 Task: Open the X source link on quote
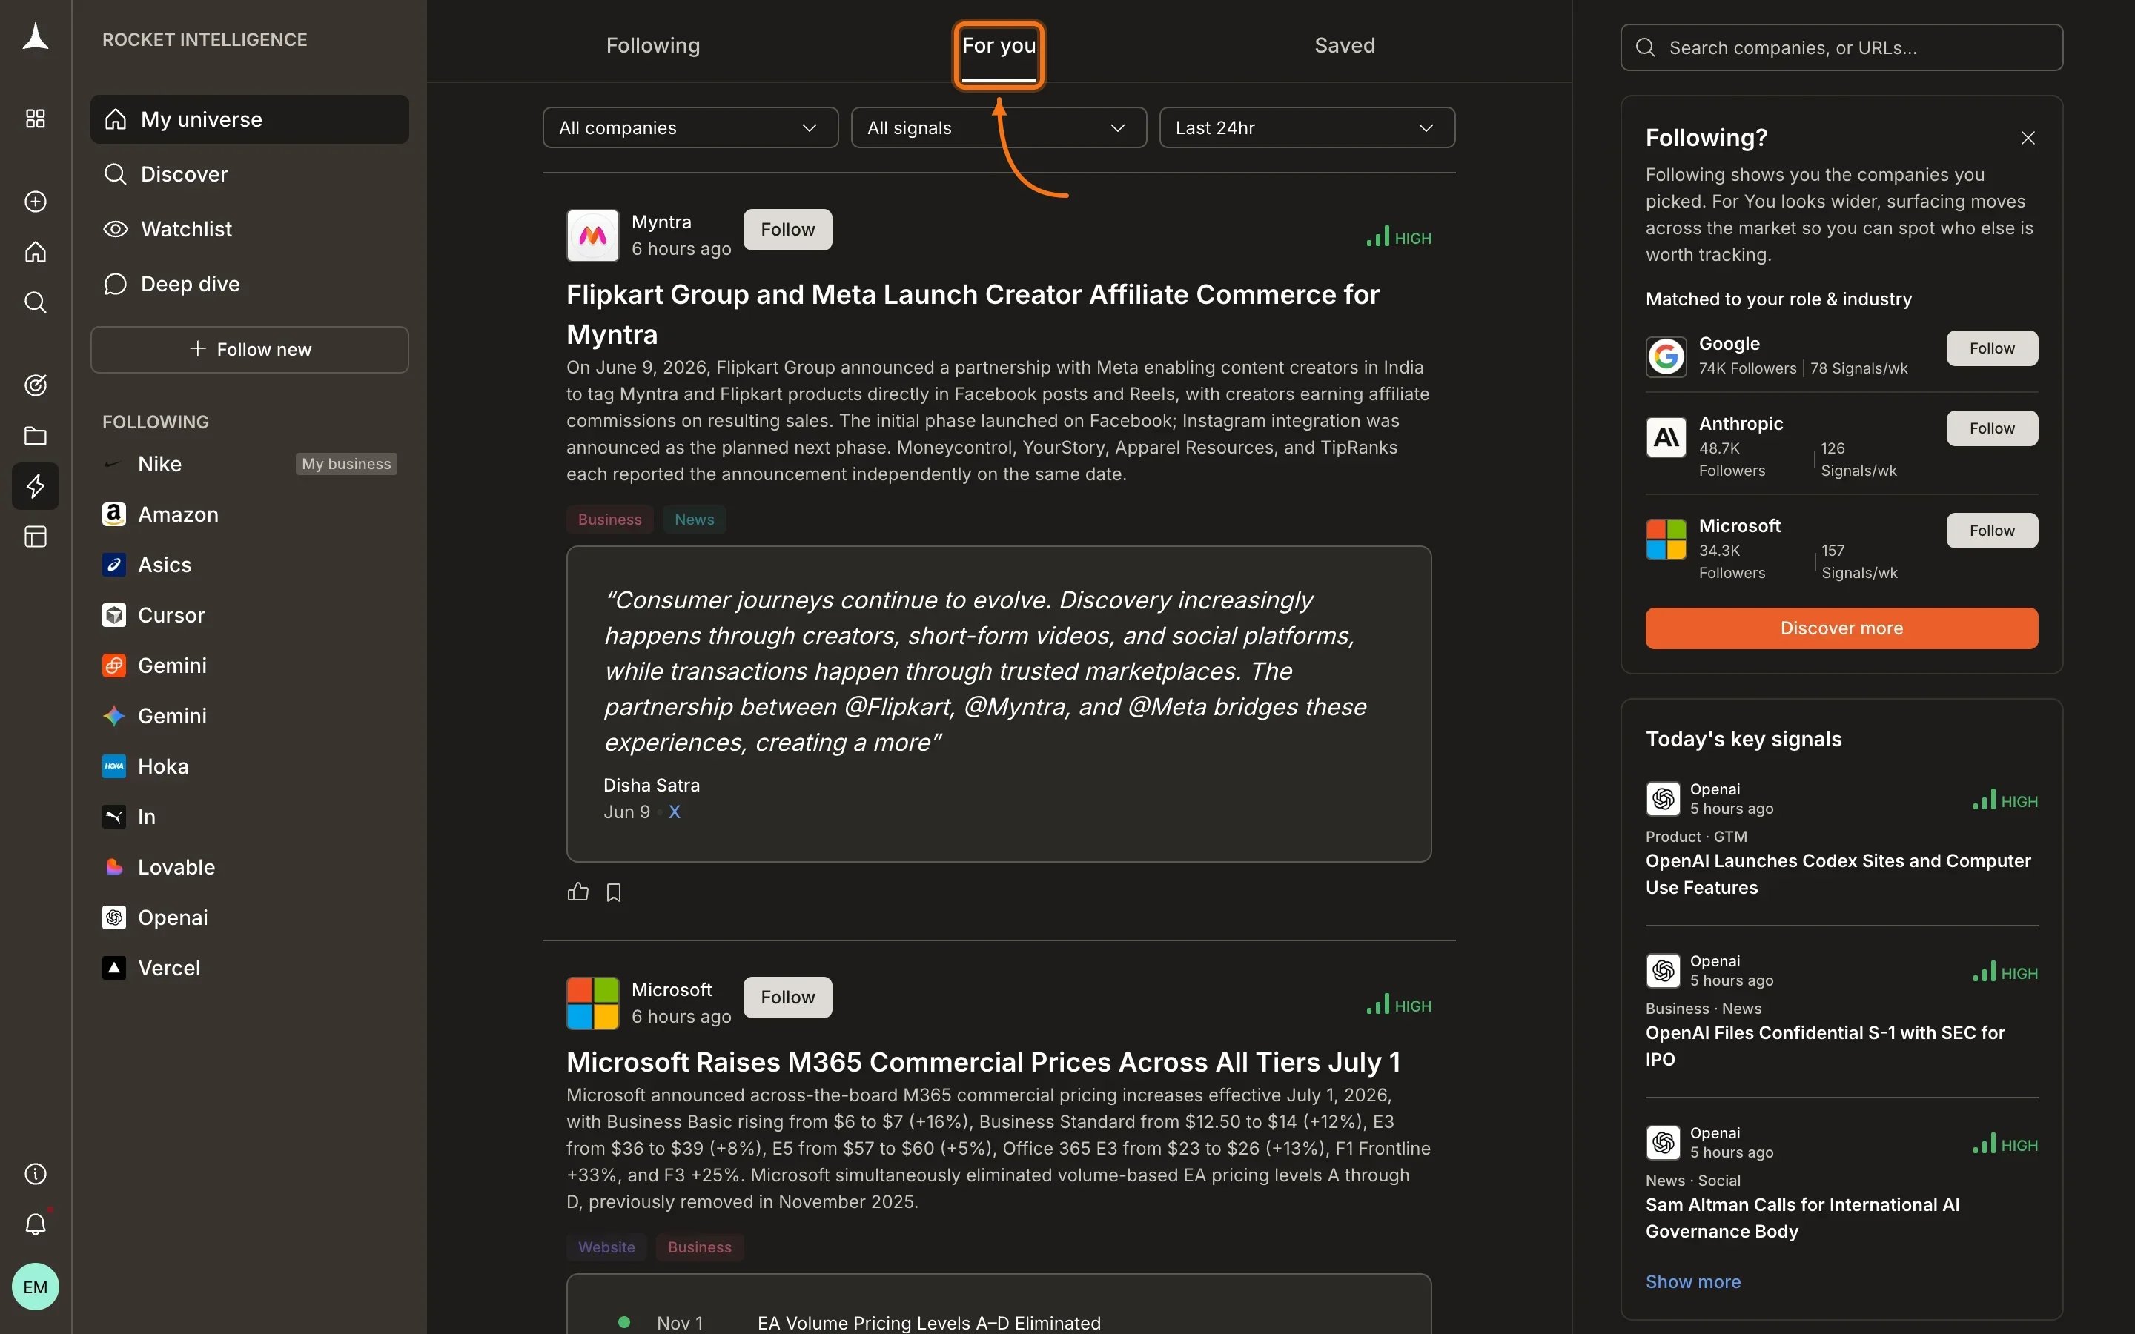pyautogui.click(x=674, y=812)
